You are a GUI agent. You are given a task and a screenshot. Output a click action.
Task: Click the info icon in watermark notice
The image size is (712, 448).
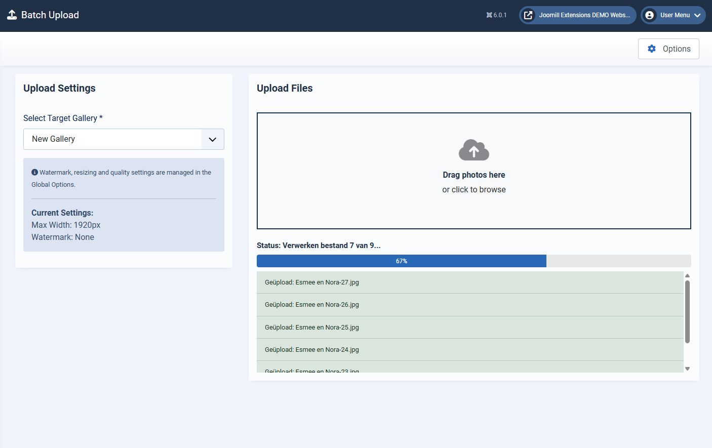tap(35, 172)
